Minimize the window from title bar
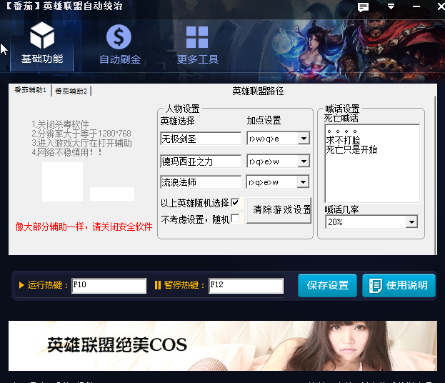Viewport: 445px width, 383px height. [416, 6]
